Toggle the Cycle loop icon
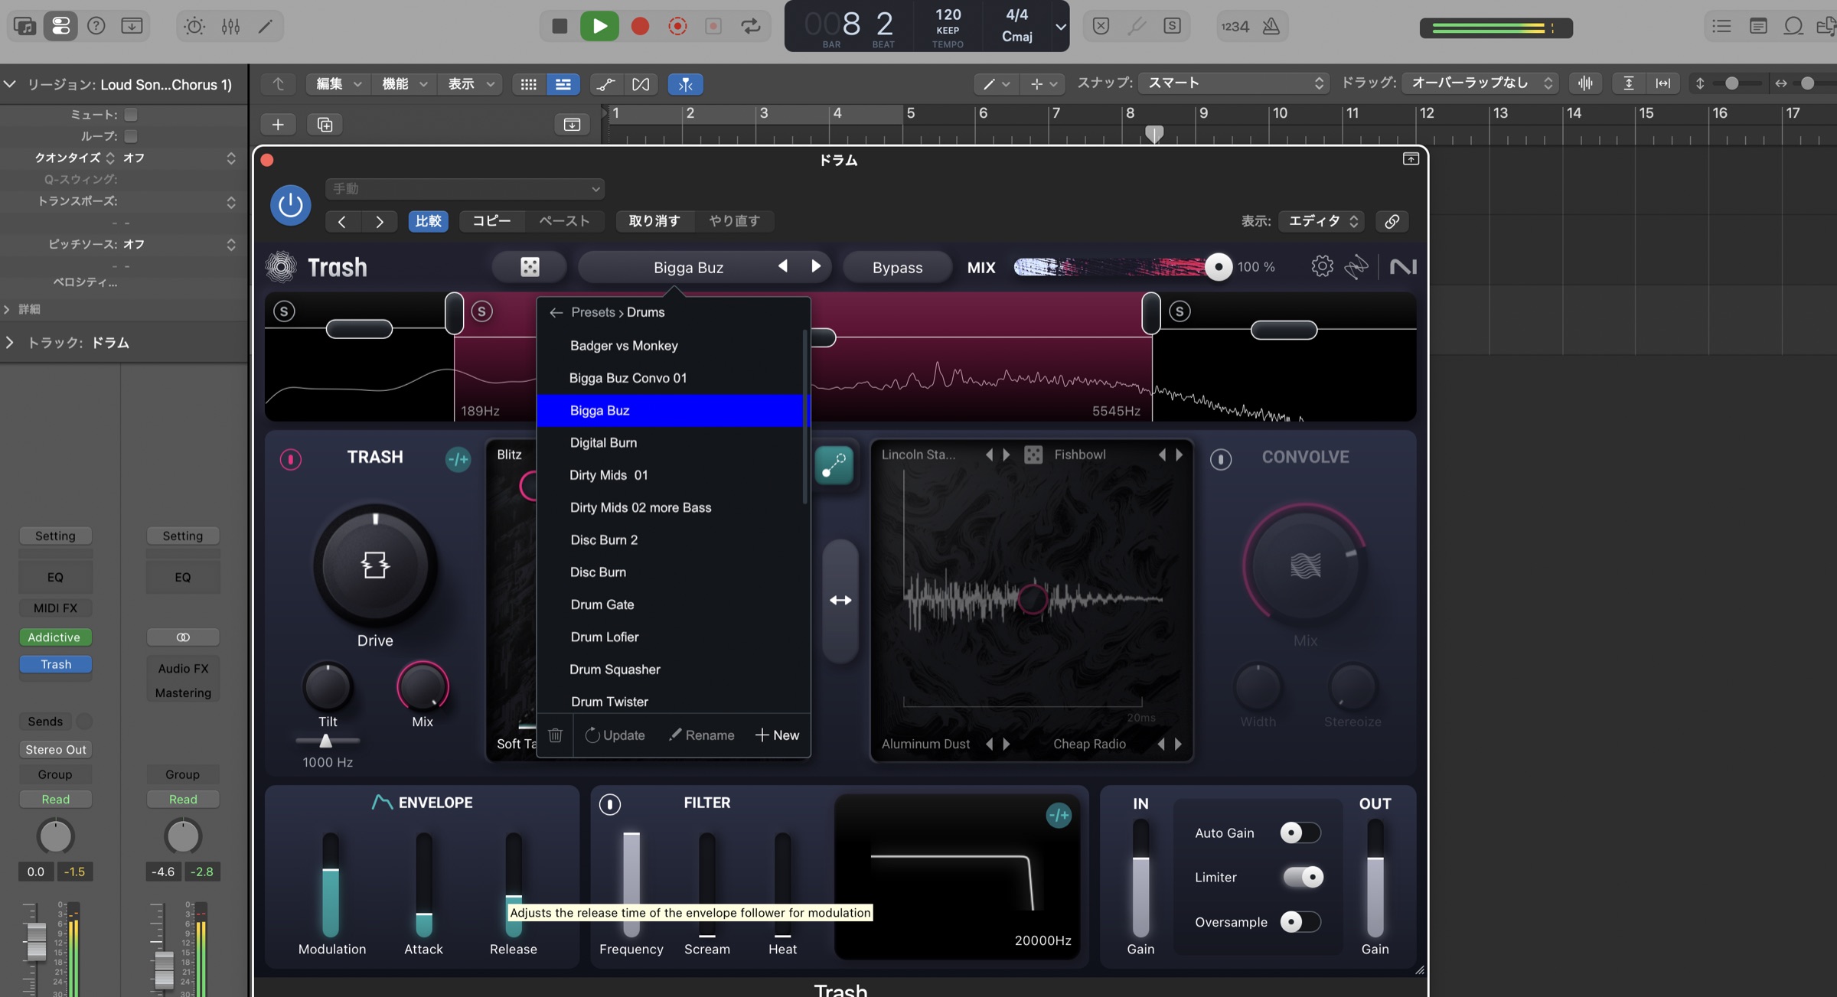 751,26
